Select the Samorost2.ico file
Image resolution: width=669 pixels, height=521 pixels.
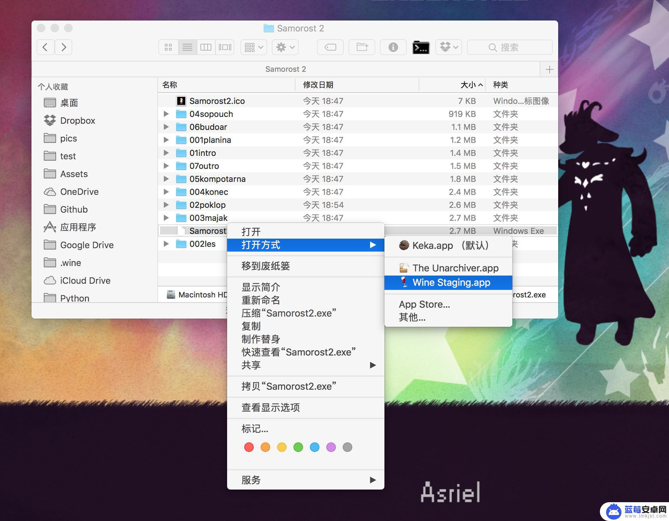tap(358, 101)
